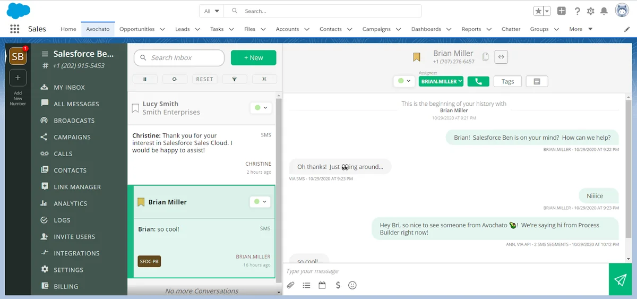Image resolution: width=637 pixels, height=299 pixels.
Task: Click the Favorites star icon
Action: click(538, 11)
